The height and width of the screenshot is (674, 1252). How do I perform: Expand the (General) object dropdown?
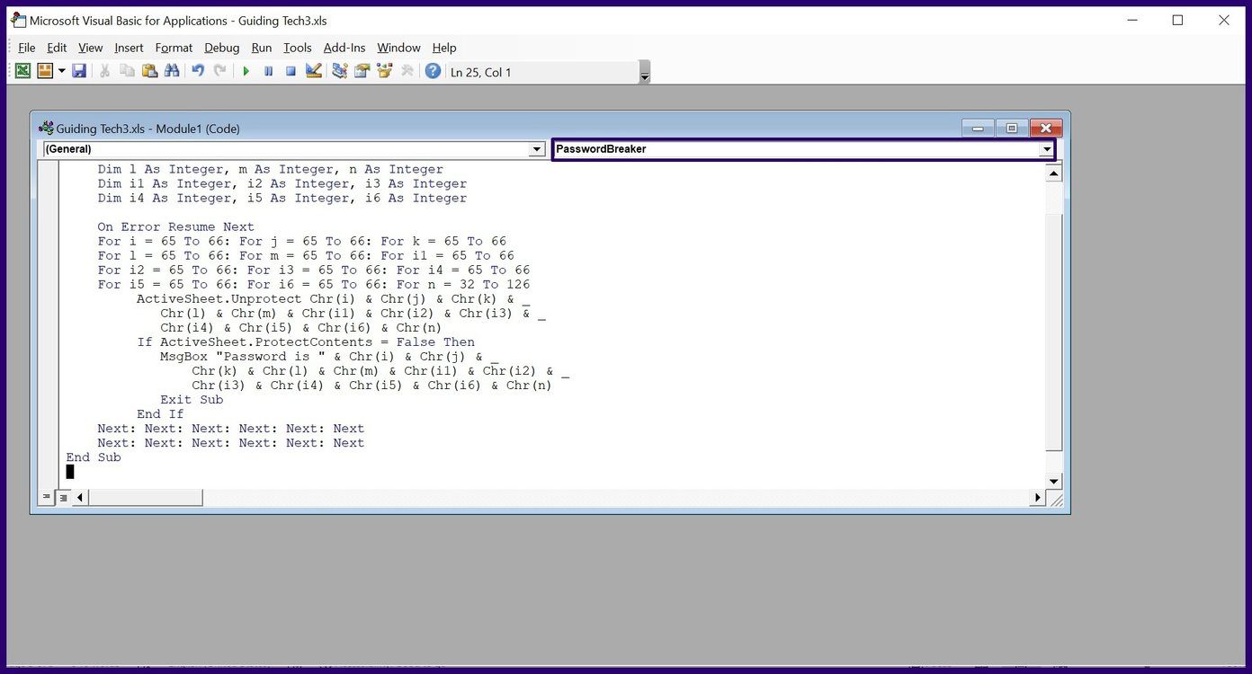[x=537, y=149]
